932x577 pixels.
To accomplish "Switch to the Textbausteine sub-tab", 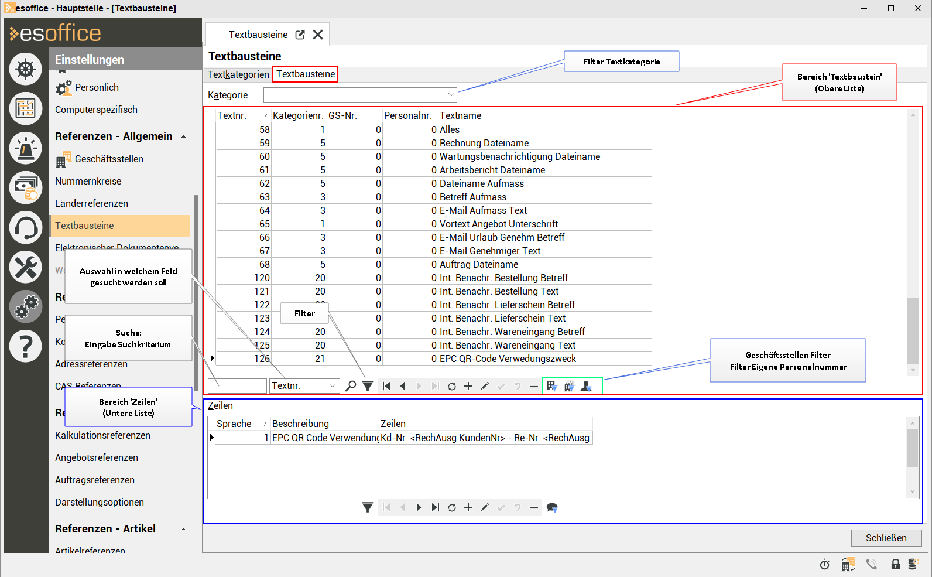I will tap(306, 74).
